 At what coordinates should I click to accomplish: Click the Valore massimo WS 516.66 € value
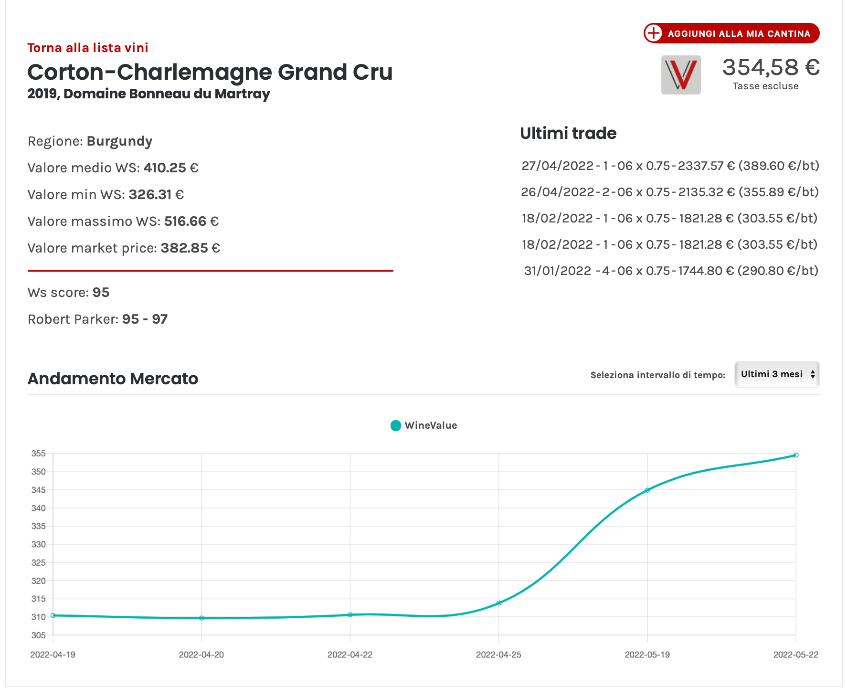click(x=191, y=222)
